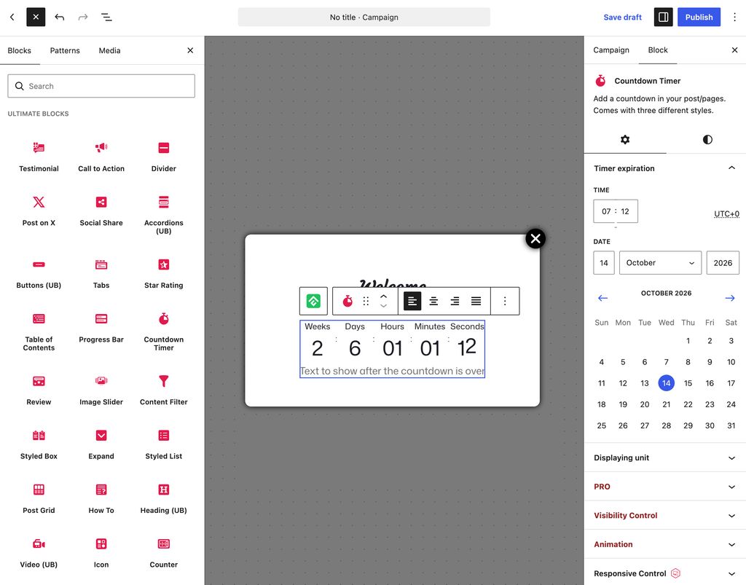Image resolution: width=746 pixels, height=585 pixels.
Task: Toggle align left in block toolbar
Action: tap(412, 301)
